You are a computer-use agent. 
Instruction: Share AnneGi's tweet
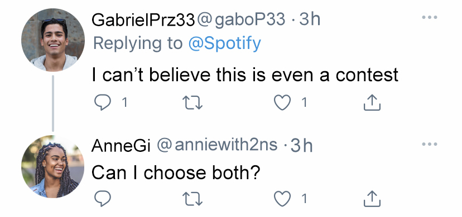pyautogui.click(x=372, y=199)
